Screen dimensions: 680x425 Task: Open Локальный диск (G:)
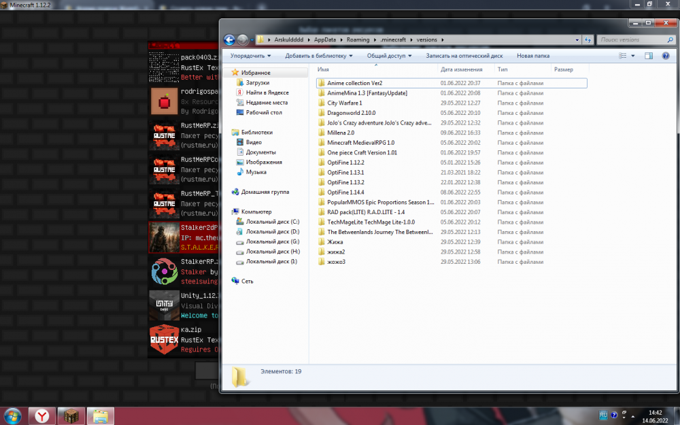[273, 241]
